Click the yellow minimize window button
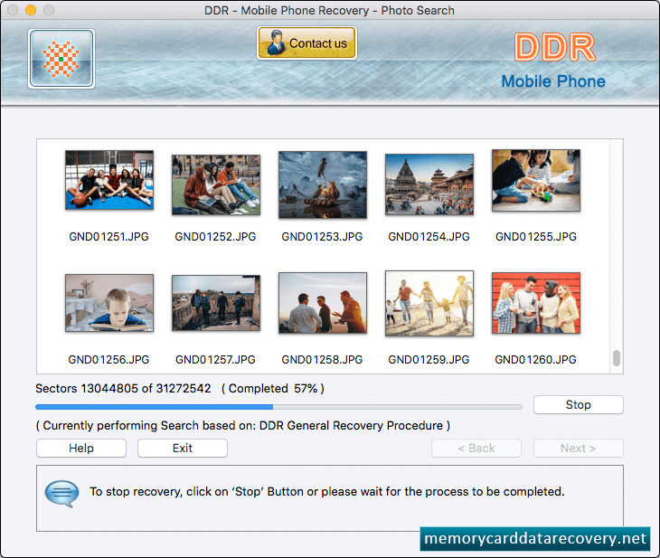The image size is (660, 558). 31,10
